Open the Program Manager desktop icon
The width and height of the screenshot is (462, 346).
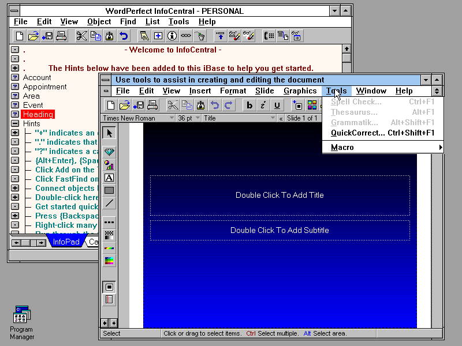click(x=22, y=322)
